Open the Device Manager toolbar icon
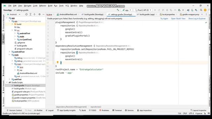The height and width of the screenshot is (119, 212). click(192, 10)
